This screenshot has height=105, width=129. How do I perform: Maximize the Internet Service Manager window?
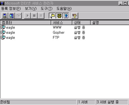(125, 3)
